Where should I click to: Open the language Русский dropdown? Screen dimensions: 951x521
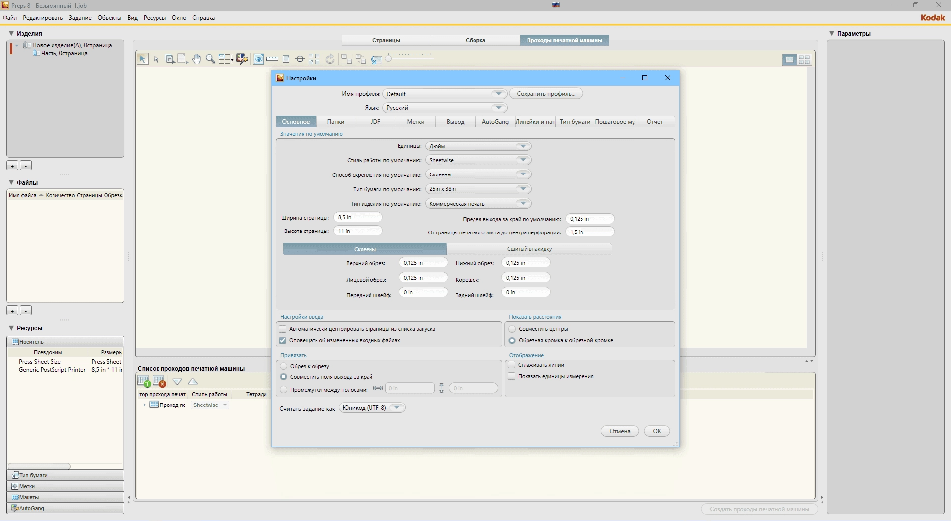tap(445, 108)
